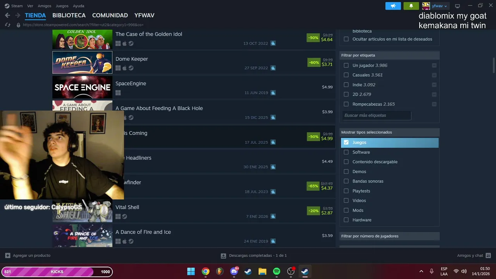The width and height of the screenshot is (496, 279).
Task: Toggle Big Picture mode monitor icon
Action: 457,6
